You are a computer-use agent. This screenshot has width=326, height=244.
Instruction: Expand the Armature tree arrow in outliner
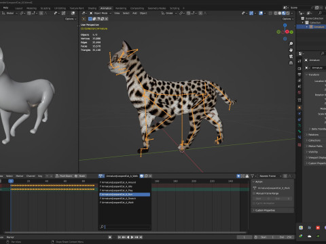pos(307,27)
